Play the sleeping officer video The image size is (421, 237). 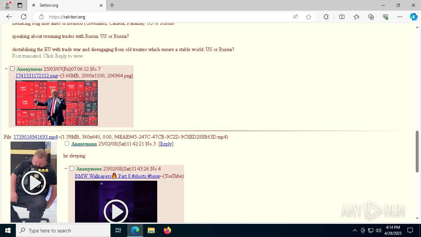point(34,182)
